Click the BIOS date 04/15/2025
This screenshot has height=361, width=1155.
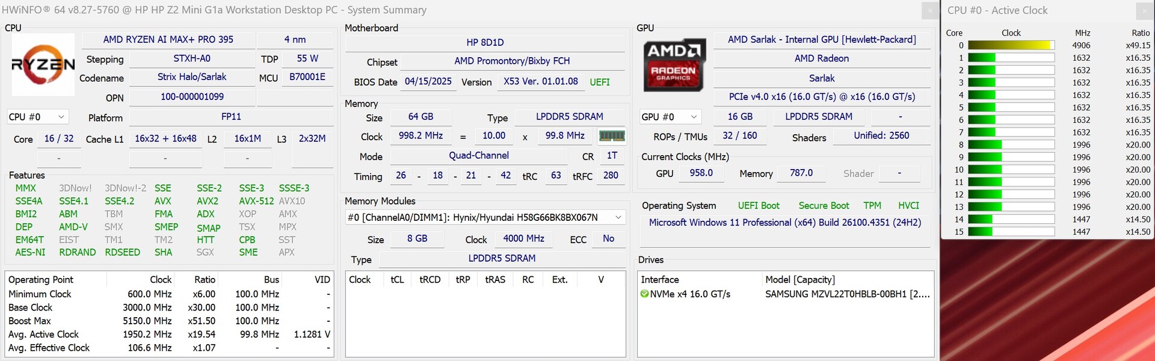[428, 81]
